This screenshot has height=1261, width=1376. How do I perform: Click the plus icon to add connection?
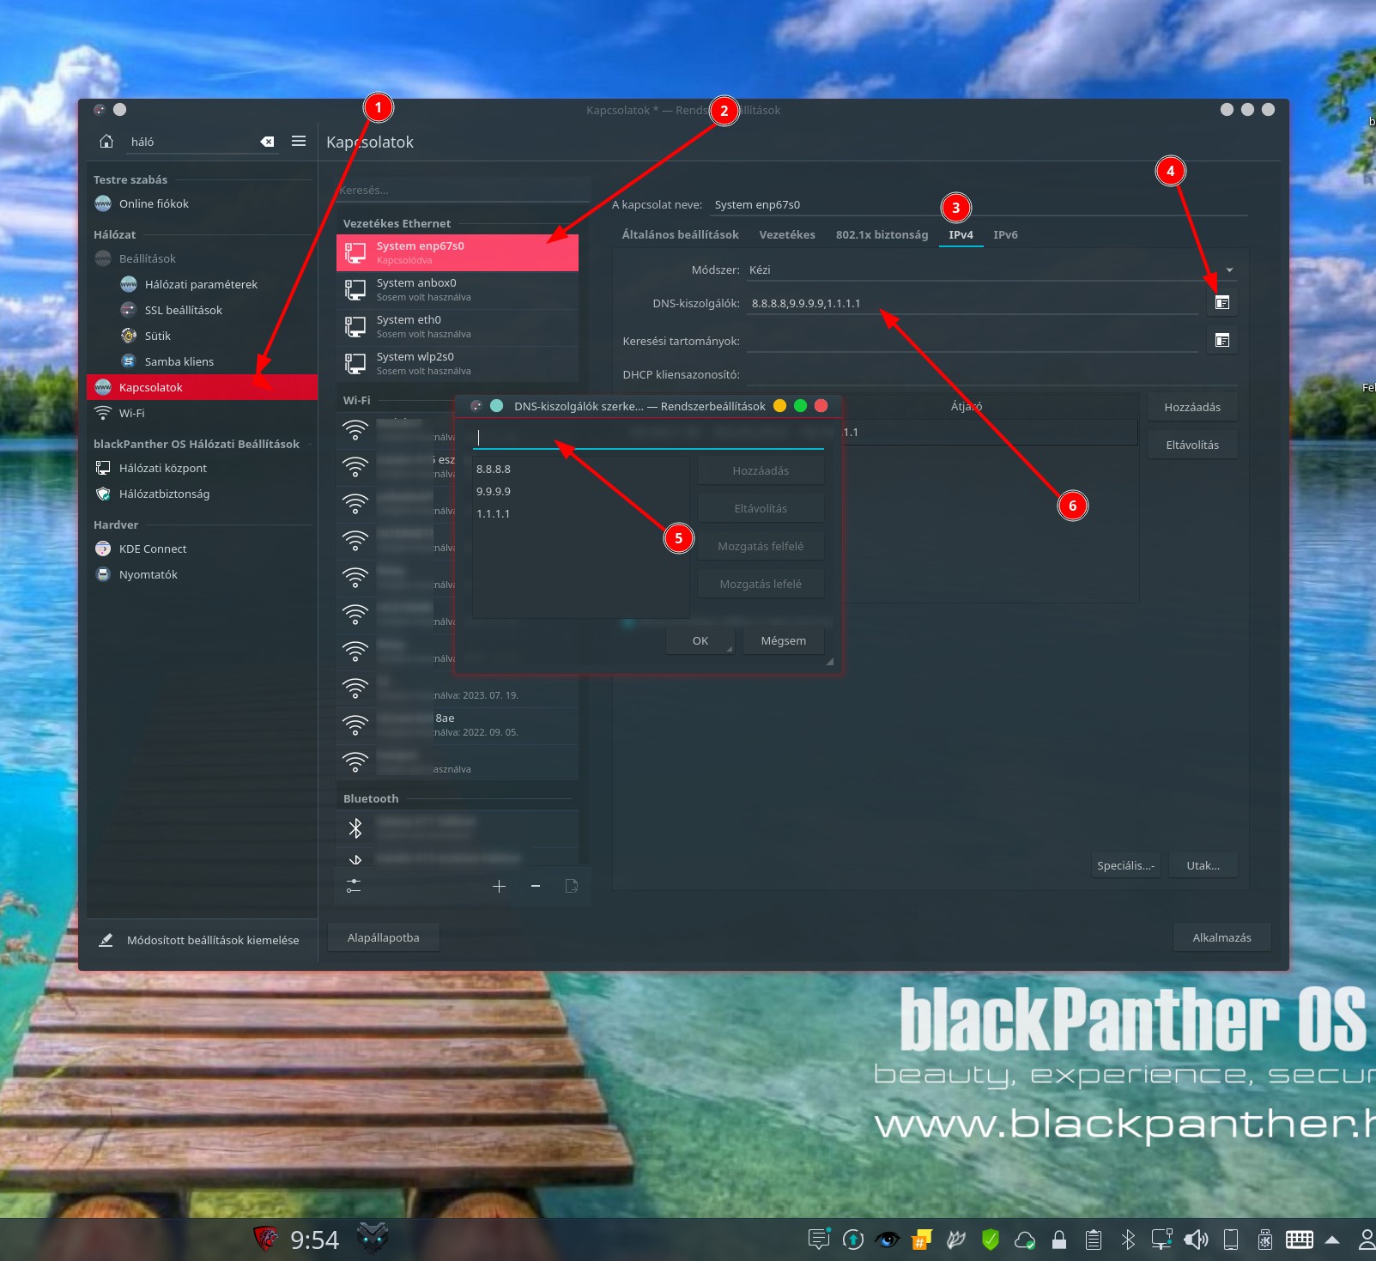tap(499, 886)
